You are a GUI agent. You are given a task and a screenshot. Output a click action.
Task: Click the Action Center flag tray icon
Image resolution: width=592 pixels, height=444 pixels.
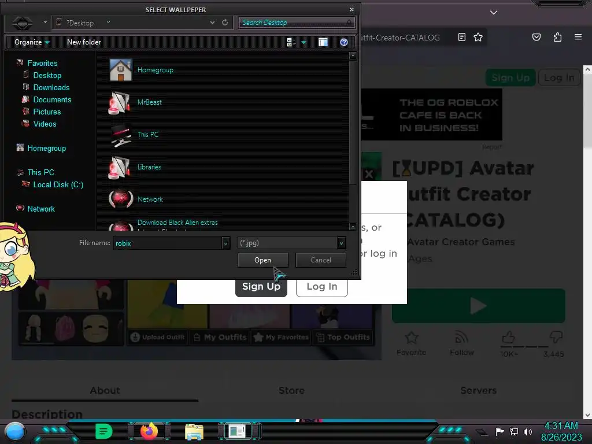tap(499, 431)
